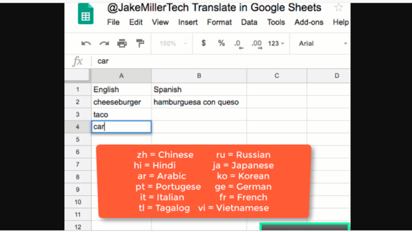
Task: Click empty cell C2 beside hamburguesa
Action: pos(277,102)
